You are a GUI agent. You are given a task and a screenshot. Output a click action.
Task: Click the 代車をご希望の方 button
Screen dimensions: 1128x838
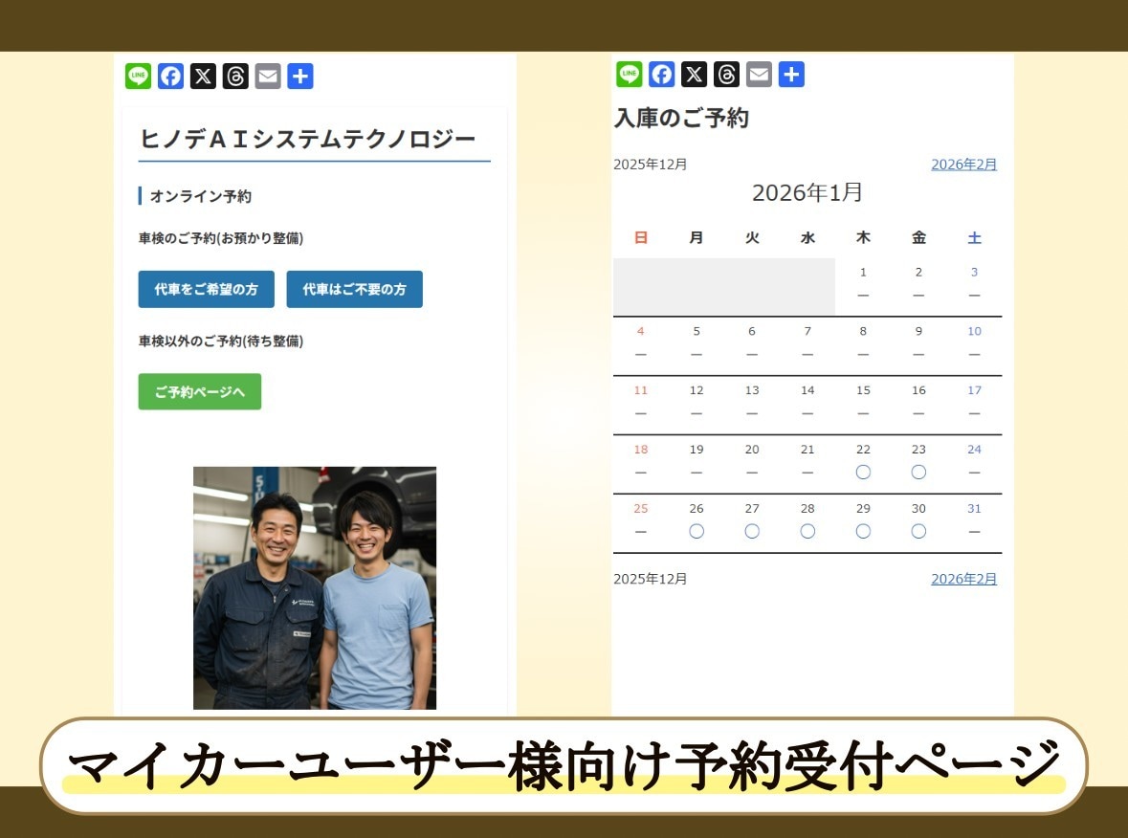coord(207,289)
